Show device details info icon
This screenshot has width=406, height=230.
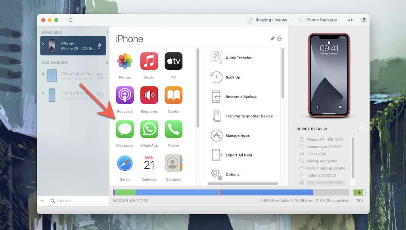(362, 129)
